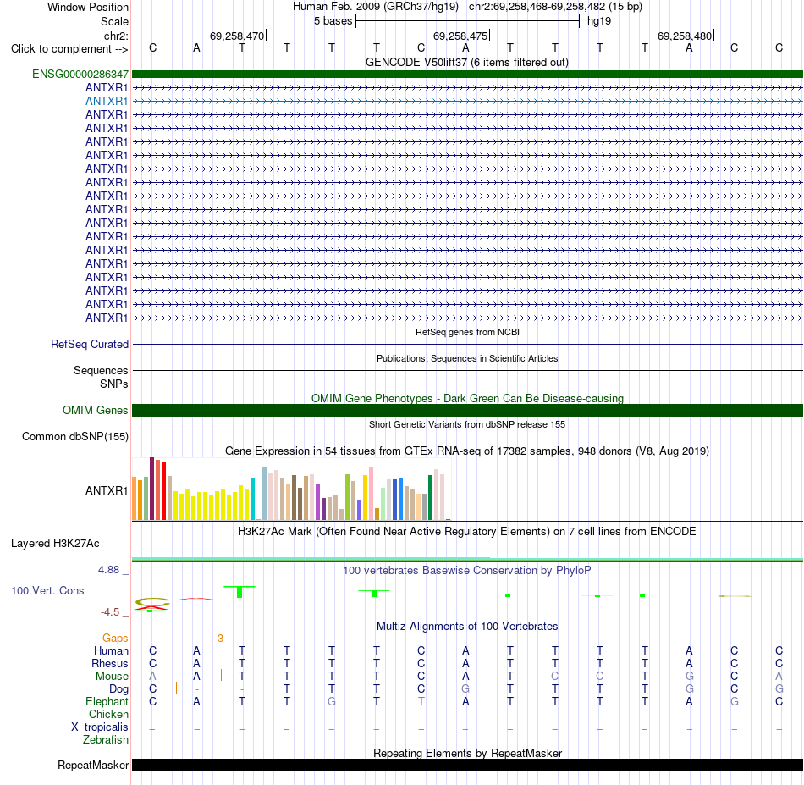Select the Chicken species label
Viewport: 804px width, 785px height.
[x=108, y=714]
